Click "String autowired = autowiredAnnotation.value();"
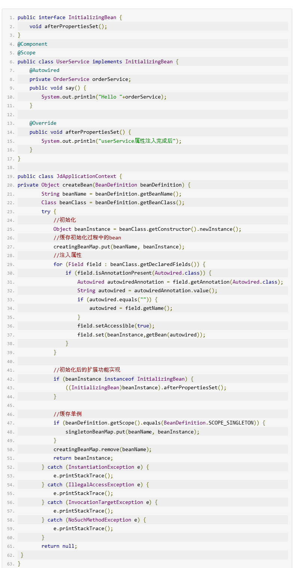The height and width of the screenshot is (568, 295). point(147,290)
